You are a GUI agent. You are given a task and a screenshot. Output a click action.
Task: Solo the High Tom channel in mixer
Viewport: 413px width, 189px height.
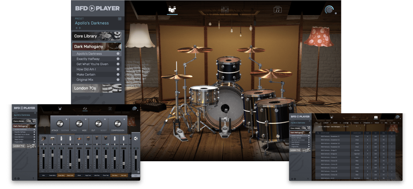[90, 168]
